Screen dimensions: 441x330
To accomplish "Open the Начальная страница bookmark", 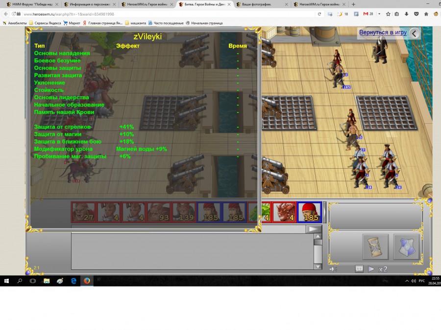I will 204,23.
